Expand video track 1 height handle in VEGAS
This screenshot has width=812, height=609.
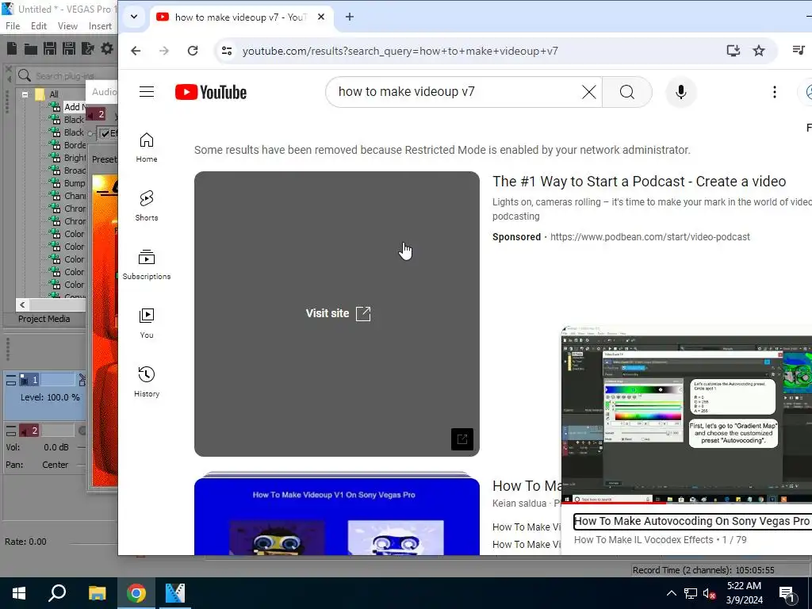pos(11,381)
